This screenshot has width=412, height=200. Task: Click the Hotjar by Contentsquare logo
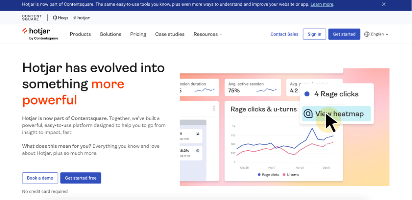pyautogui.click(x=40, y=34)
